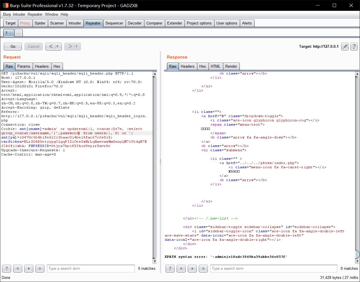Screen dimensions: 360x282
Task: Show response Raw view
Action: [x=173, y=66]
